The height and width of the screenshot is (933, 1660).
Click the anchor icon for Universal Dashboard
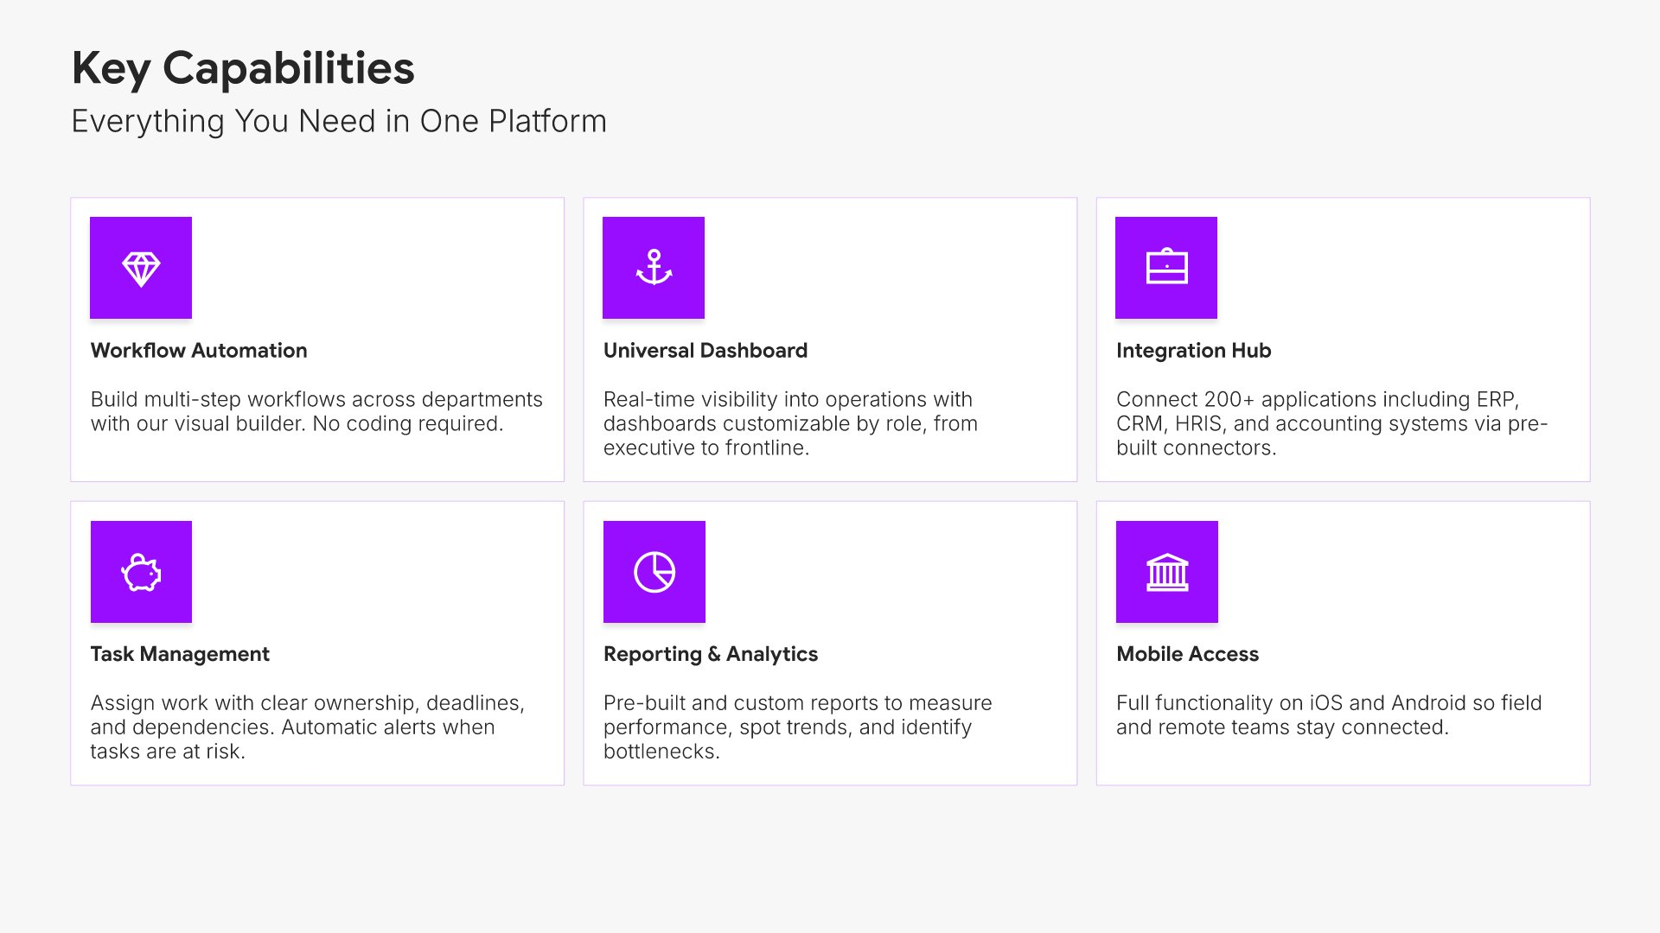pos(654,268)
